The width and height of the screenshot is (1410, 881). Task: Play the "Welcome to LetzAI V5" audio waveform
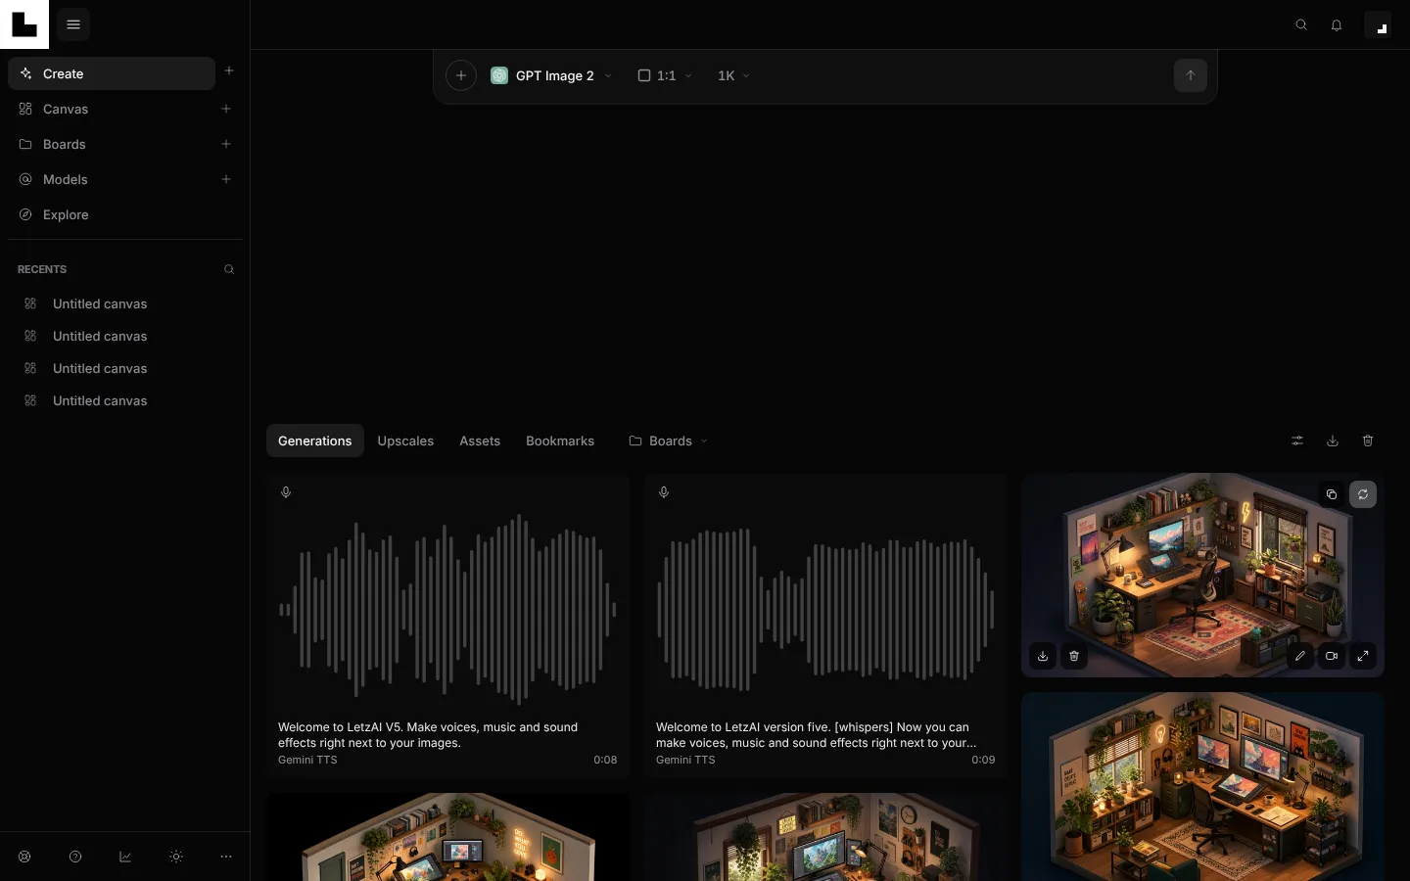click(x=447, y=609)
